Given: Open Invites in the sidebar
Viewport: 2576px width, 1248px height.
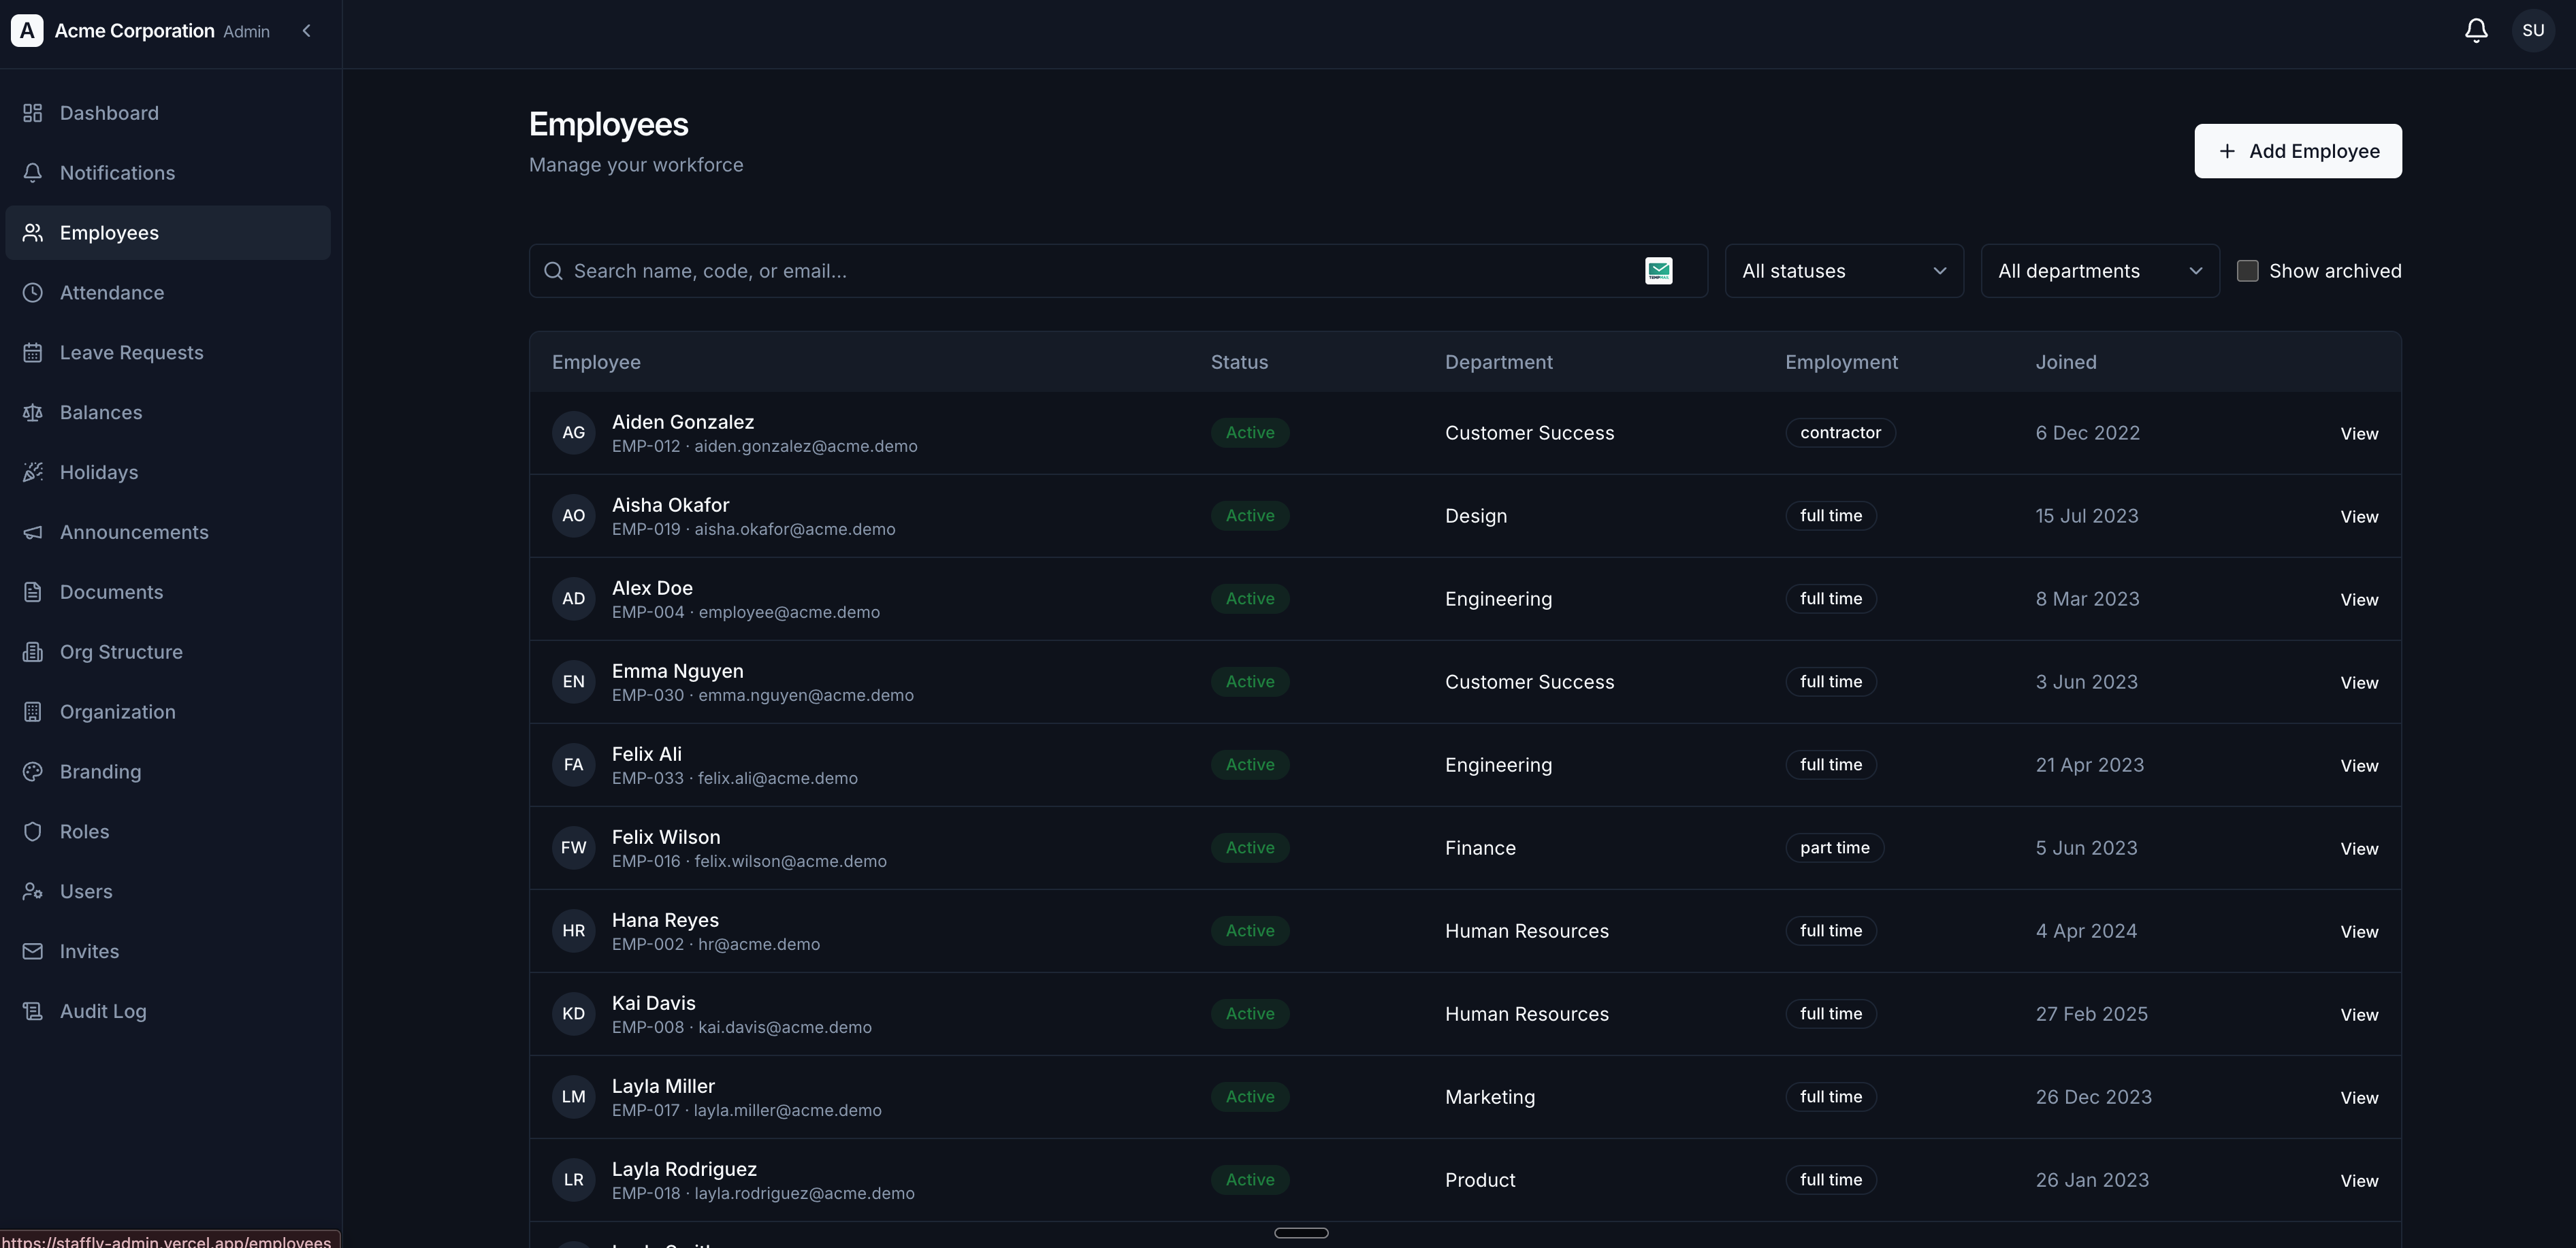Looking at the screenshot, I should 168,952.
